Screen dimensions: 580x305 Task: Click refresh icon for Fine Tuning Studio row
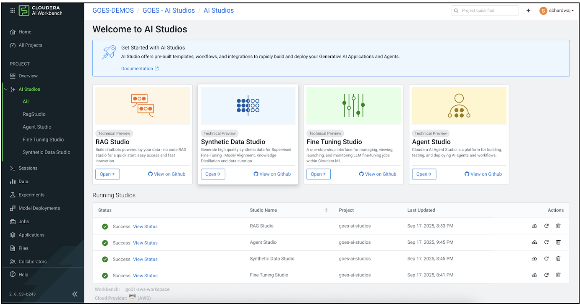[x=546, y=275]
